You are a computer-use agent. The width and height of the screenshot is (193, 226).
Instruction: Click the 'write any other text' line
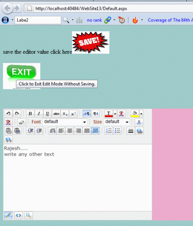(29, 154)
